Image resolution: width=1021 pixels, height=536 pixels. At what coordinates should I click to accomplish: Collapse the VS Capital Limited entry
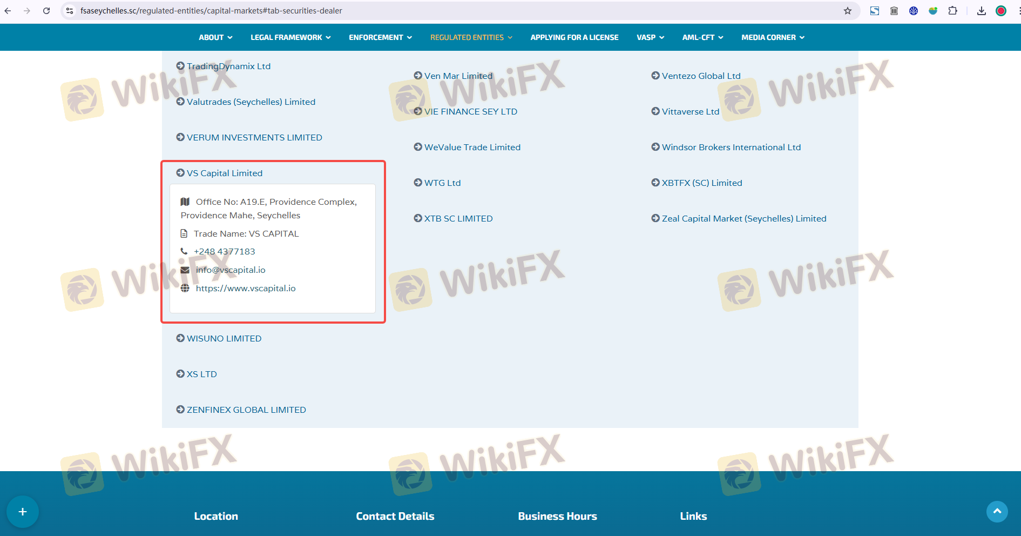click(224, 173)
